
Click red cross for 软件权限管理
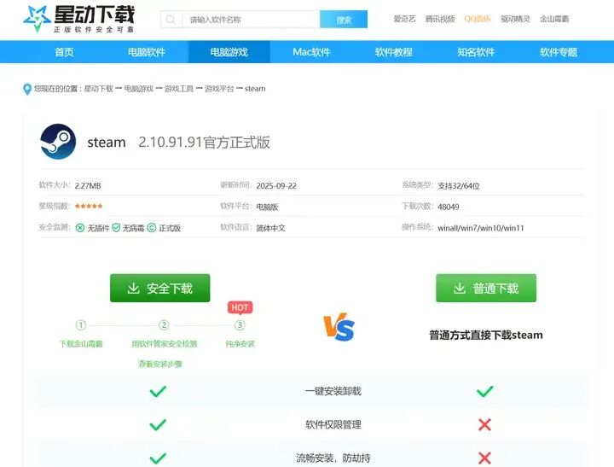484,424
